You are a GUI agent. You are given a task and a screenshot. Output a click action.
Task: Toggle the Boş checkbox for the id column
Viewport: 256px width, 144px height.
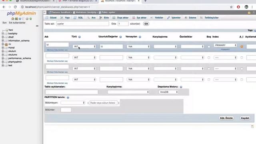209,47
